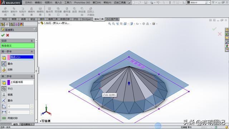The image size is (229, 129).
Task: Click the zoom-to-fit magnifier in view toolbar
Action: (x=109, y=24)
